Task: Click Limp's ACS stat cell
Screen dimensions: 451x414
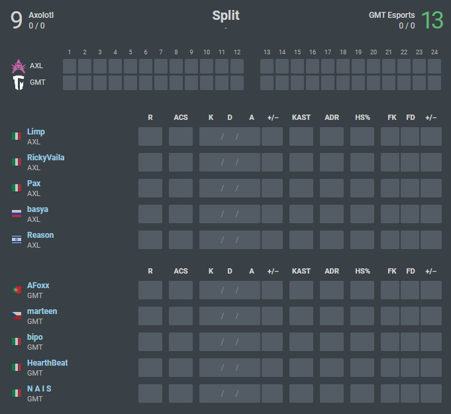Action: pyautogui.click(x=181, y=136)
